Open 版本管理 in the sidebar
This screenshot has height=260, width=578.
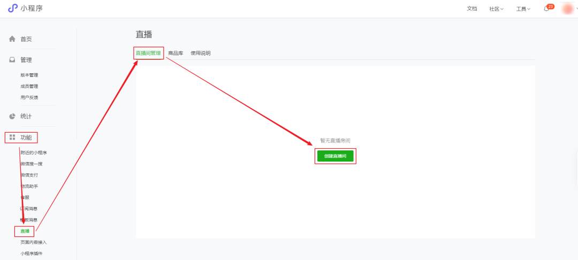coord(29,75)
